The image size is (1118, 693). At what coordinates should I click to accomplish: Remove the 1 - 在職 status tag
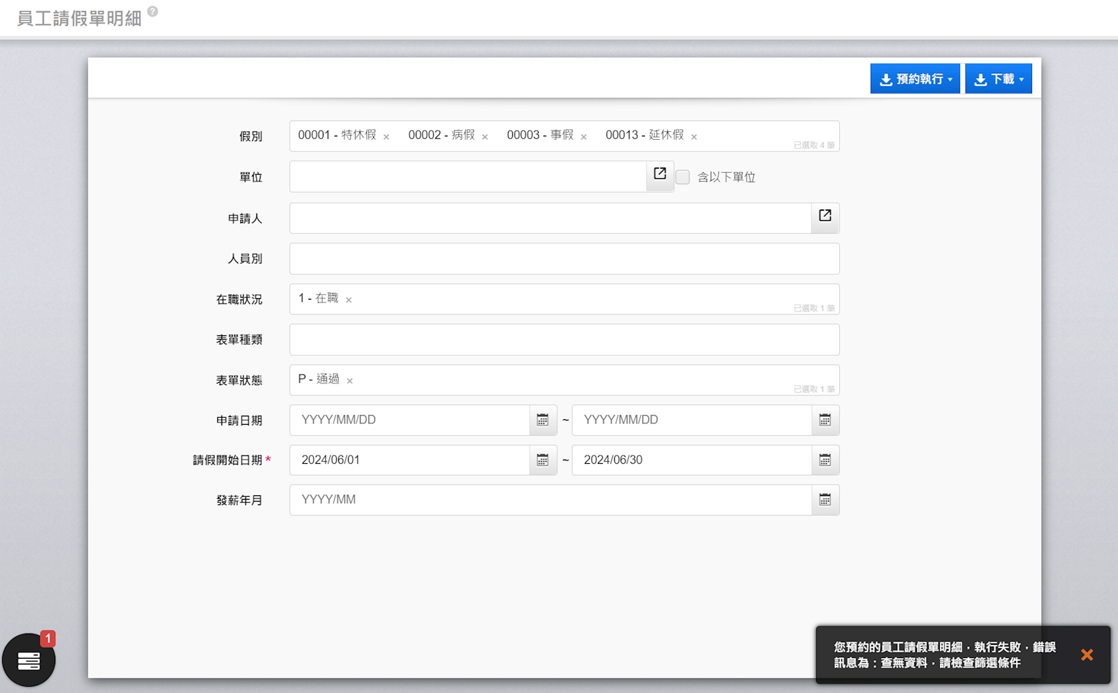(x=349, y=300)
